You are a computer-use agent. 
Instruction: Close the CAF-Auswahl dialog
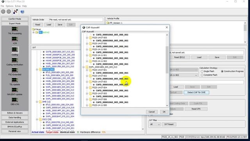click(x=167, y=27)
